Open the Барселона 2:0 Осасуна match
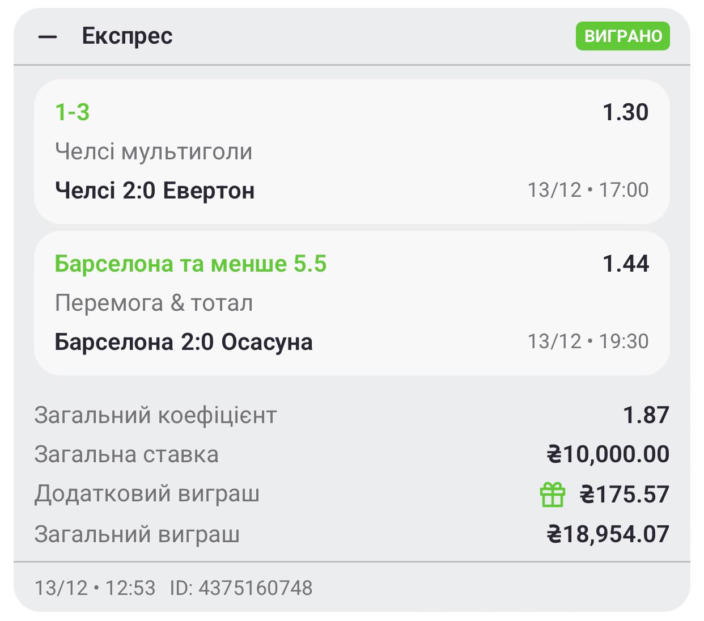This screenshot has height=621, width=704. pyautogui.click(x=184, y=343)
